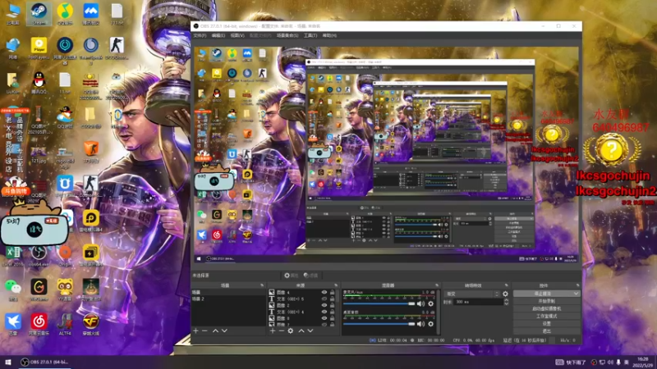The image size is (657, 369).
Task: Remove selected scene with minus icon
Action: click(x=204, y=330)
